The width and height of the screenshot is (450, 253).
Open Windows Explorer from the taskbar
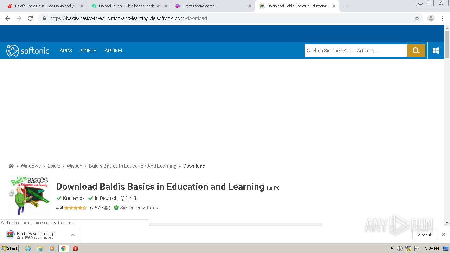(x=40, y=248)
